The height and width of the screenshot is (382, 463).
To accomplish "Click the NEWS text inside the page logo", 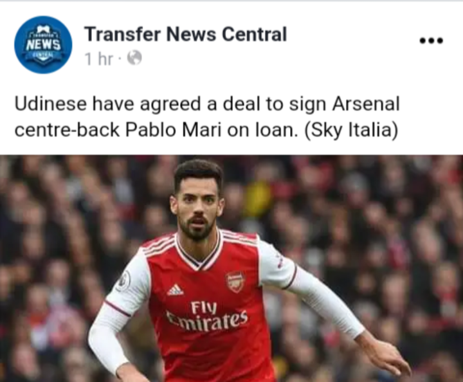I will 44,45.
